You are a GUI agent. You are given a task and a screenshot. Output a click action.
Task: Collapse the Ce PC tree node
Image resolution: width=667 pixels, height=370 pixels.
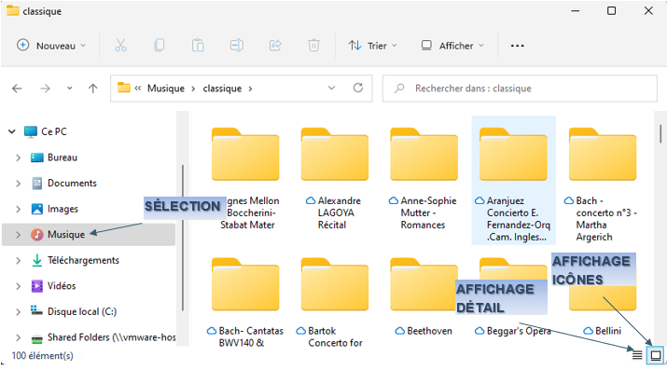tap(12, 131)
